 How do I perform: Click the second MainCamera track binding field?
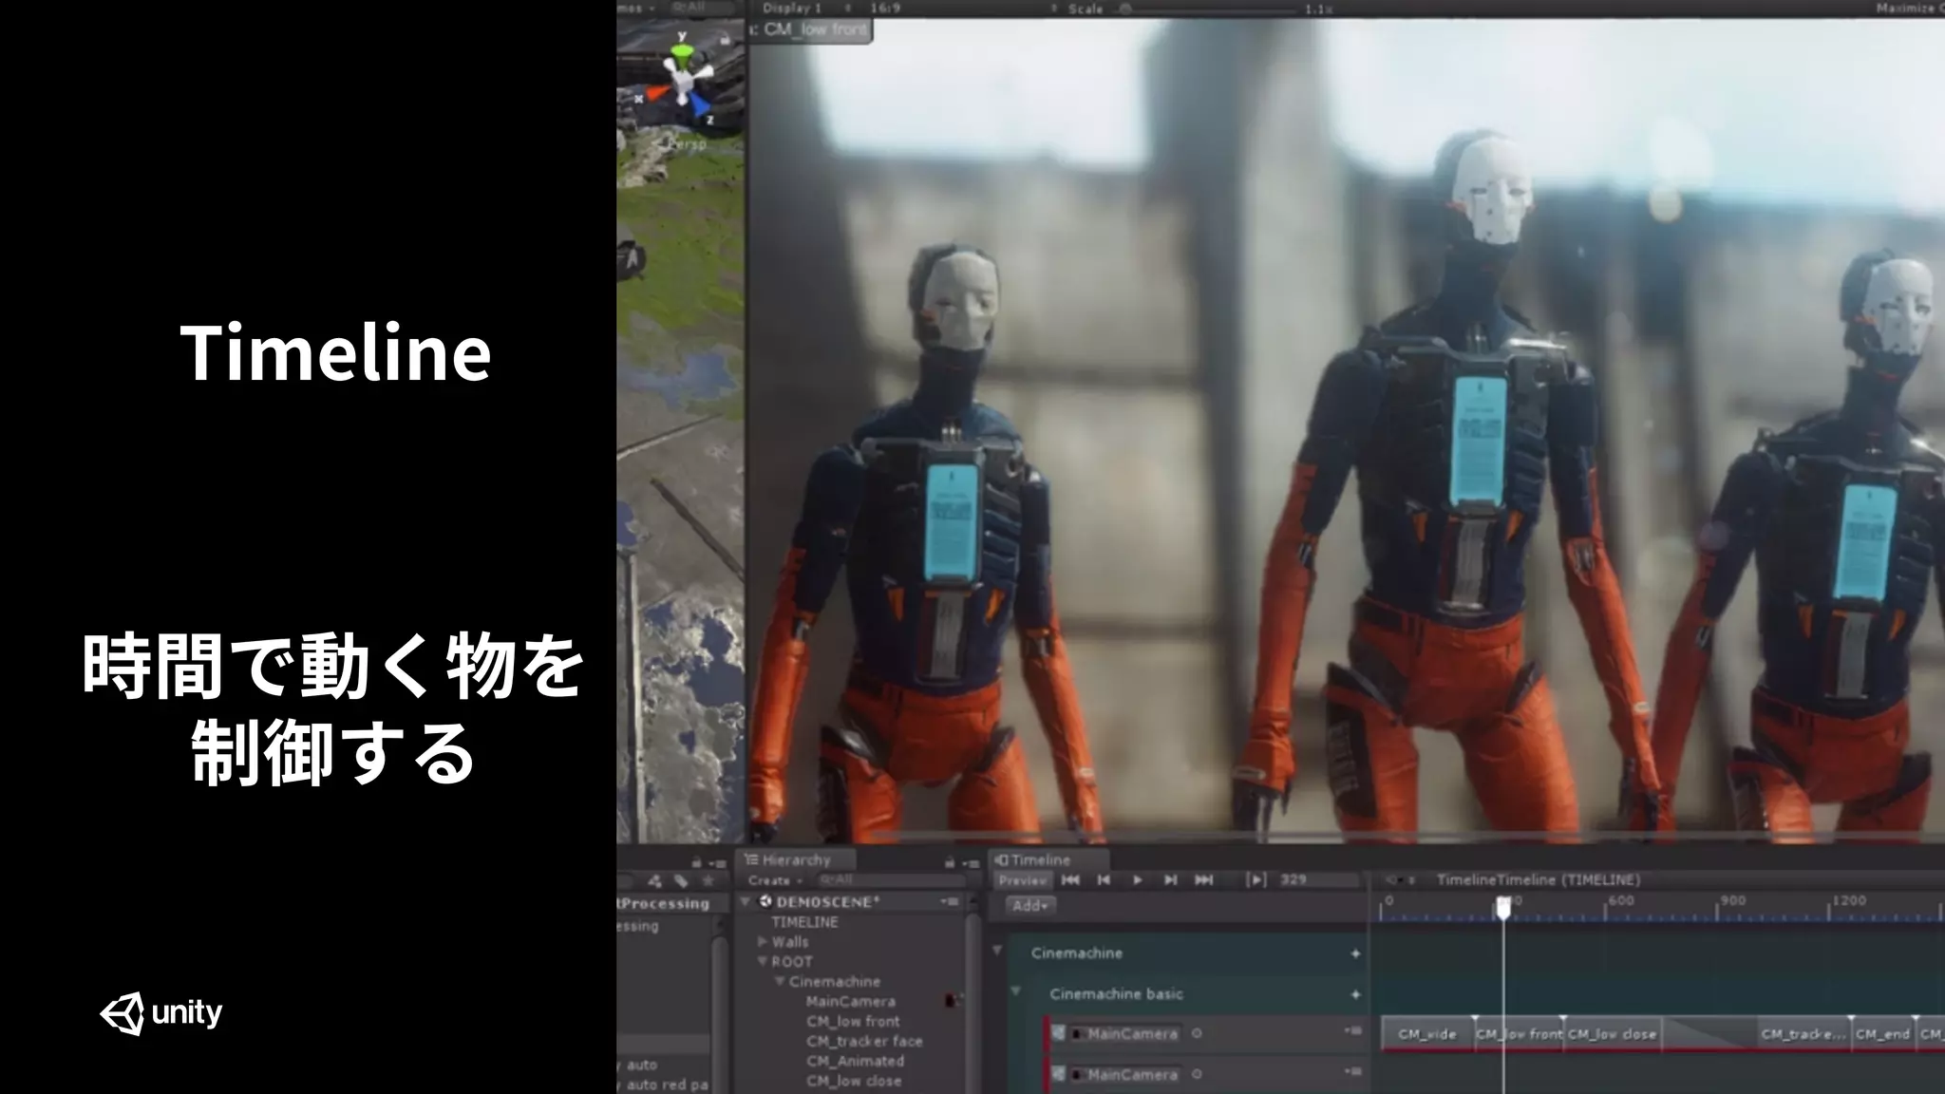[1125, 1074]
